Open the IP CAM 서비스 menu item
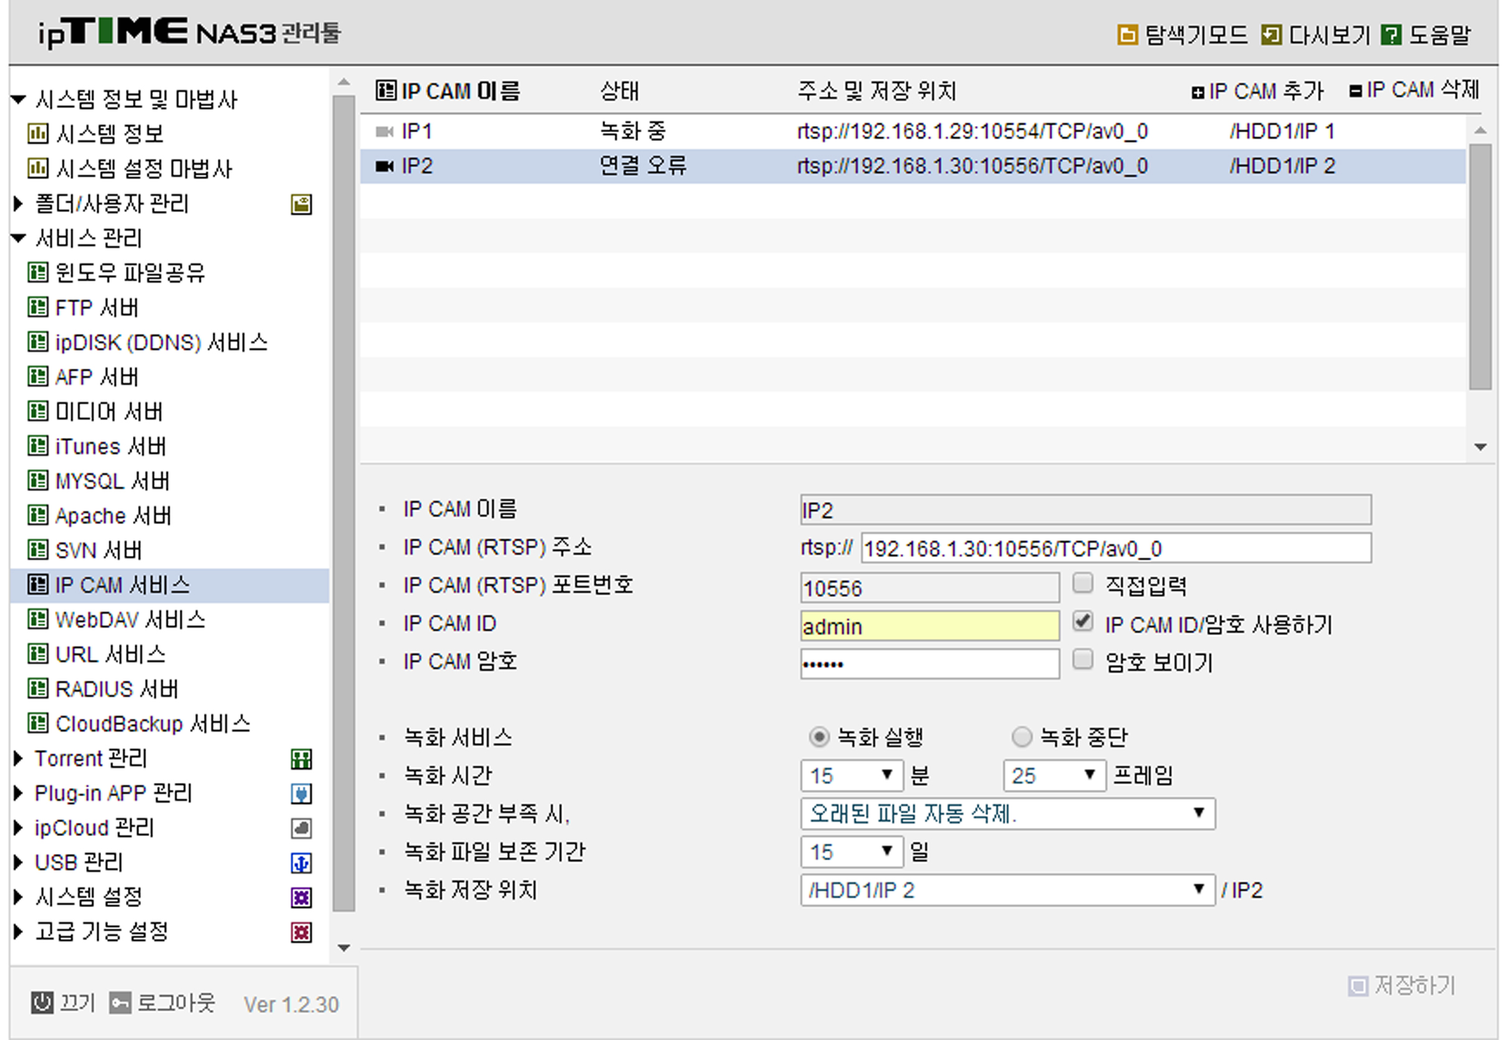 (170, 585)
